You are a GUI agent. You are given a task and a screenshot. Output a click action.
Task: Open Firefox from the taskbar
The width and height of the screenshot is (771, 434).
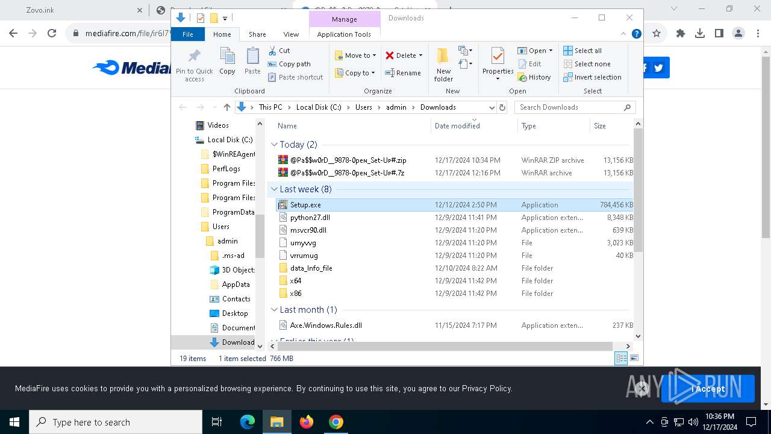[x=307, y=422]
